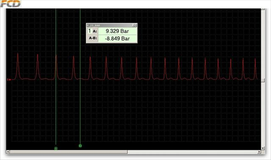Screen dimensions: 271x160
Task: Click the horizontal scrollbar thumb
Action: [x=69, y=152]
